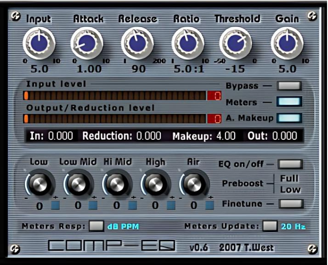Toggle the blue square under Low band

pyautogui.click(x=55, y=206)
